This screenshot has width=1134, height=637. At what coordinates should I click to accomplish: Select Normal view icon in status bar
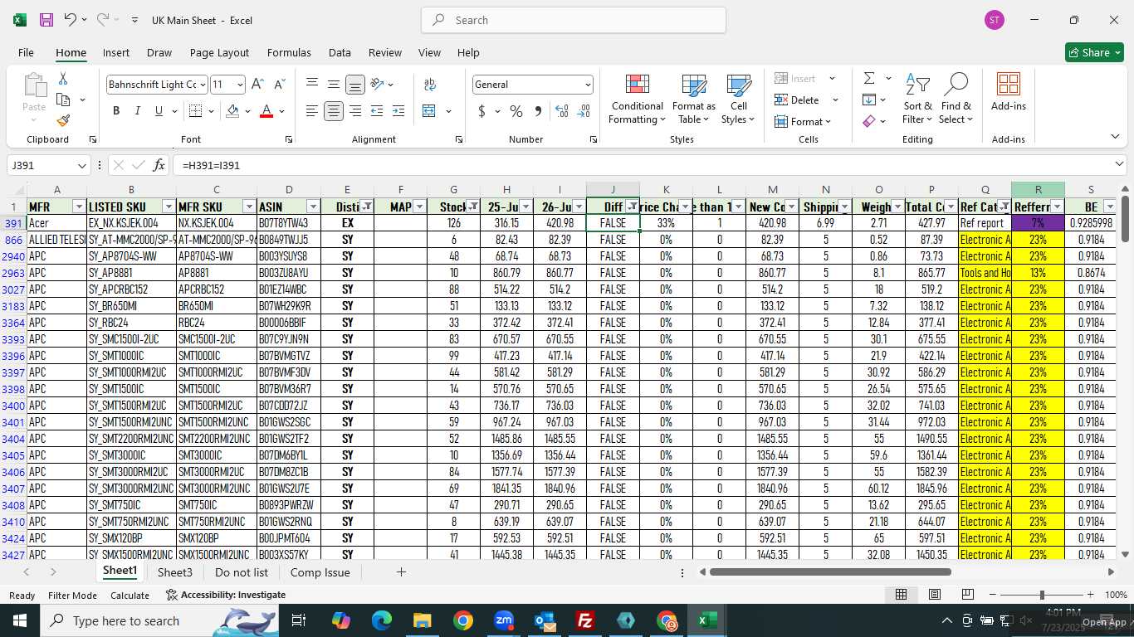[901, 595]
